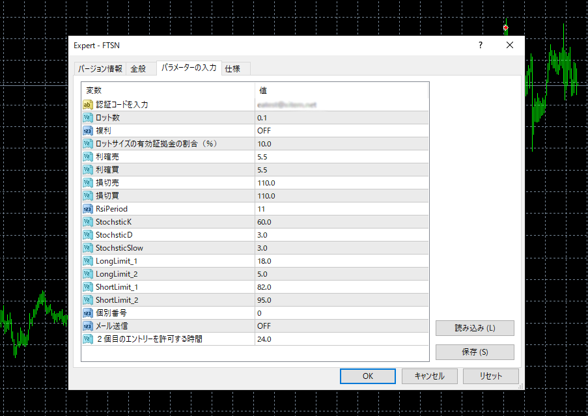Click the icon beside 認証コードを入力 row
The height and width of the screenshot is (416, 588).
(88, 105)
